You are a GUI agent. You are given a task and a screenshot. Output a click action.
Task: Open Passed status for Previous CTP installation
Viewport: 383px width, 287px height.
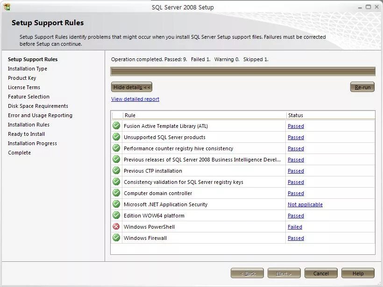coord(296,171)
